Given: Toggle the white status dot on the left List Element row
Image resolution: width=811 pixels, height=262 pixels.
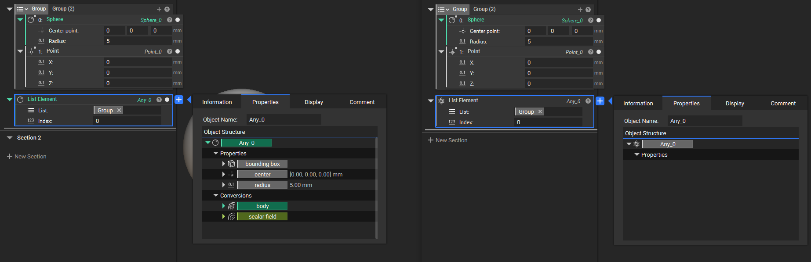Looking at the screenshot, I should pos(167,100).
